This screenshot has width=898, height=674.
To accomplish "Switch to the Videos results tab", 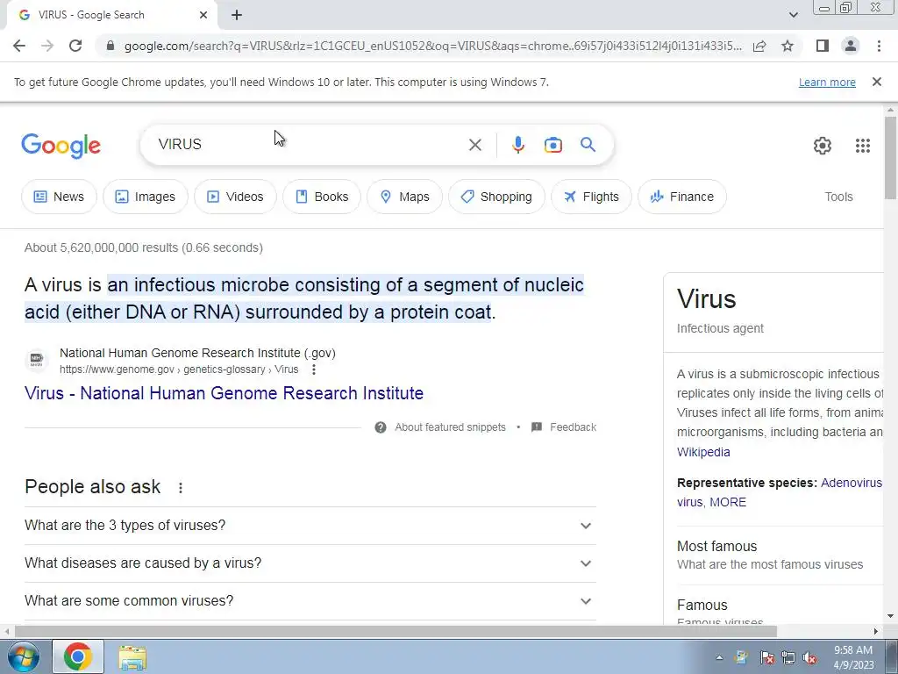I will pos(235,197).
